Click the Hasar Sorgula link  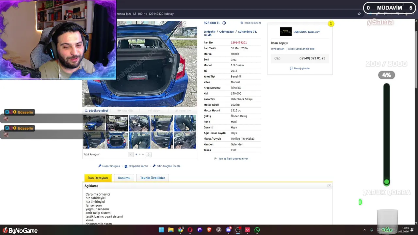111,166
